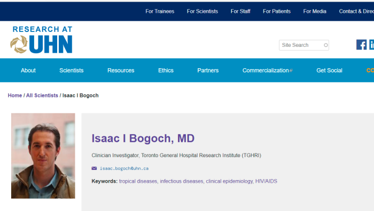The image size is (374, 211).
Task: Click the HIV/AIDS keyword
Action: tap(266, 181)
